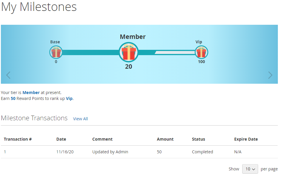Click the Status column header

[198, 139]
